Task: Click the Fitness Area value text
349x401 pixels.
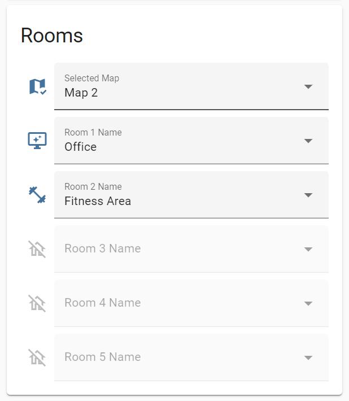Action: point(98,201)
